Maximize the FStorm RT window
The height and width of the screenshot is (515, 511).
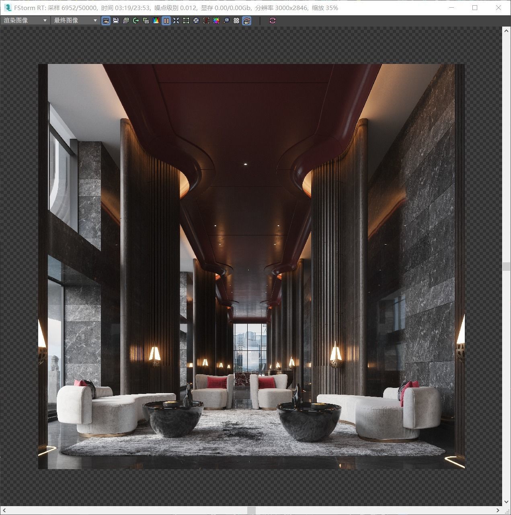(475, 8)
